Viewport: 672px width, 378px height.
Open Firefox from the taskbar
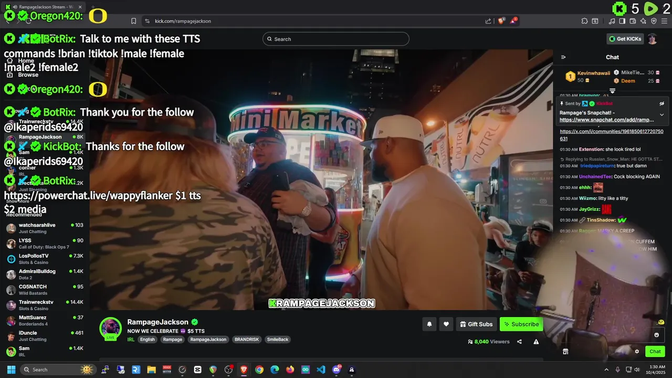point(290,370)
